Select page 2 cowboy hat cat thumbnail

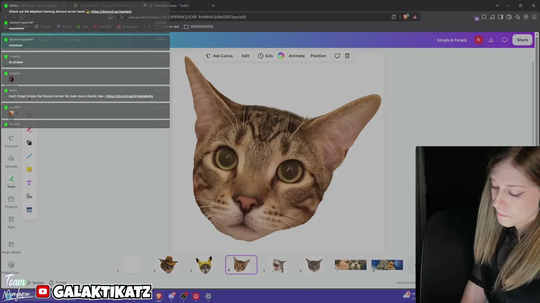pos(168,265)
